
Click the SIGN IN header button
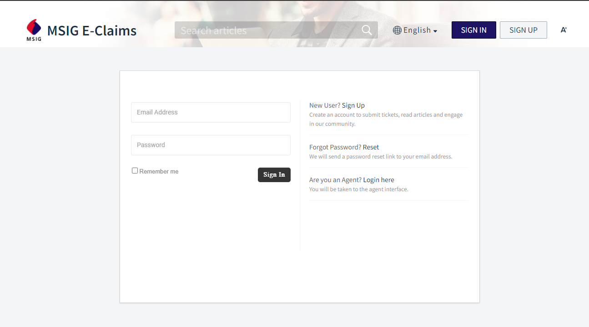click(x=473, y=30)
